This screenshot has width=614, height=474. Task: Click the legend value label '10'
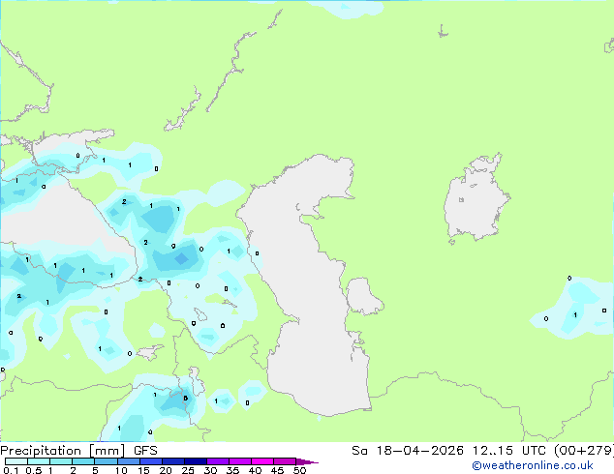click(121, 470)
